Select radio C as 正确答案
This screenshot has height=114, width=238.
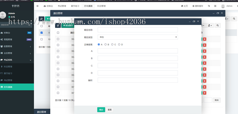tap(112, 44)
